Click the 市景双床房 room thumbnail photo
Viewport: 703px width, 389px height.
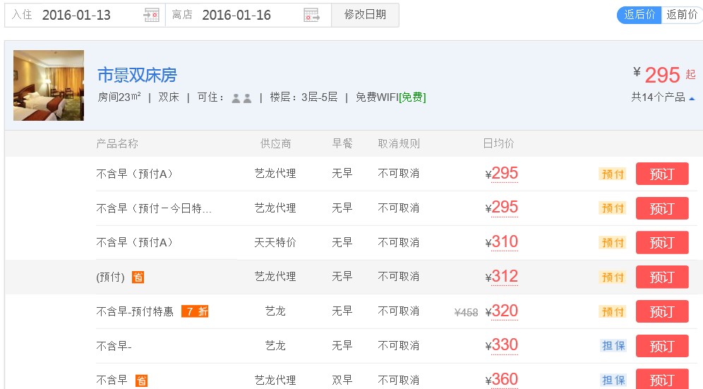pos(49,85)
